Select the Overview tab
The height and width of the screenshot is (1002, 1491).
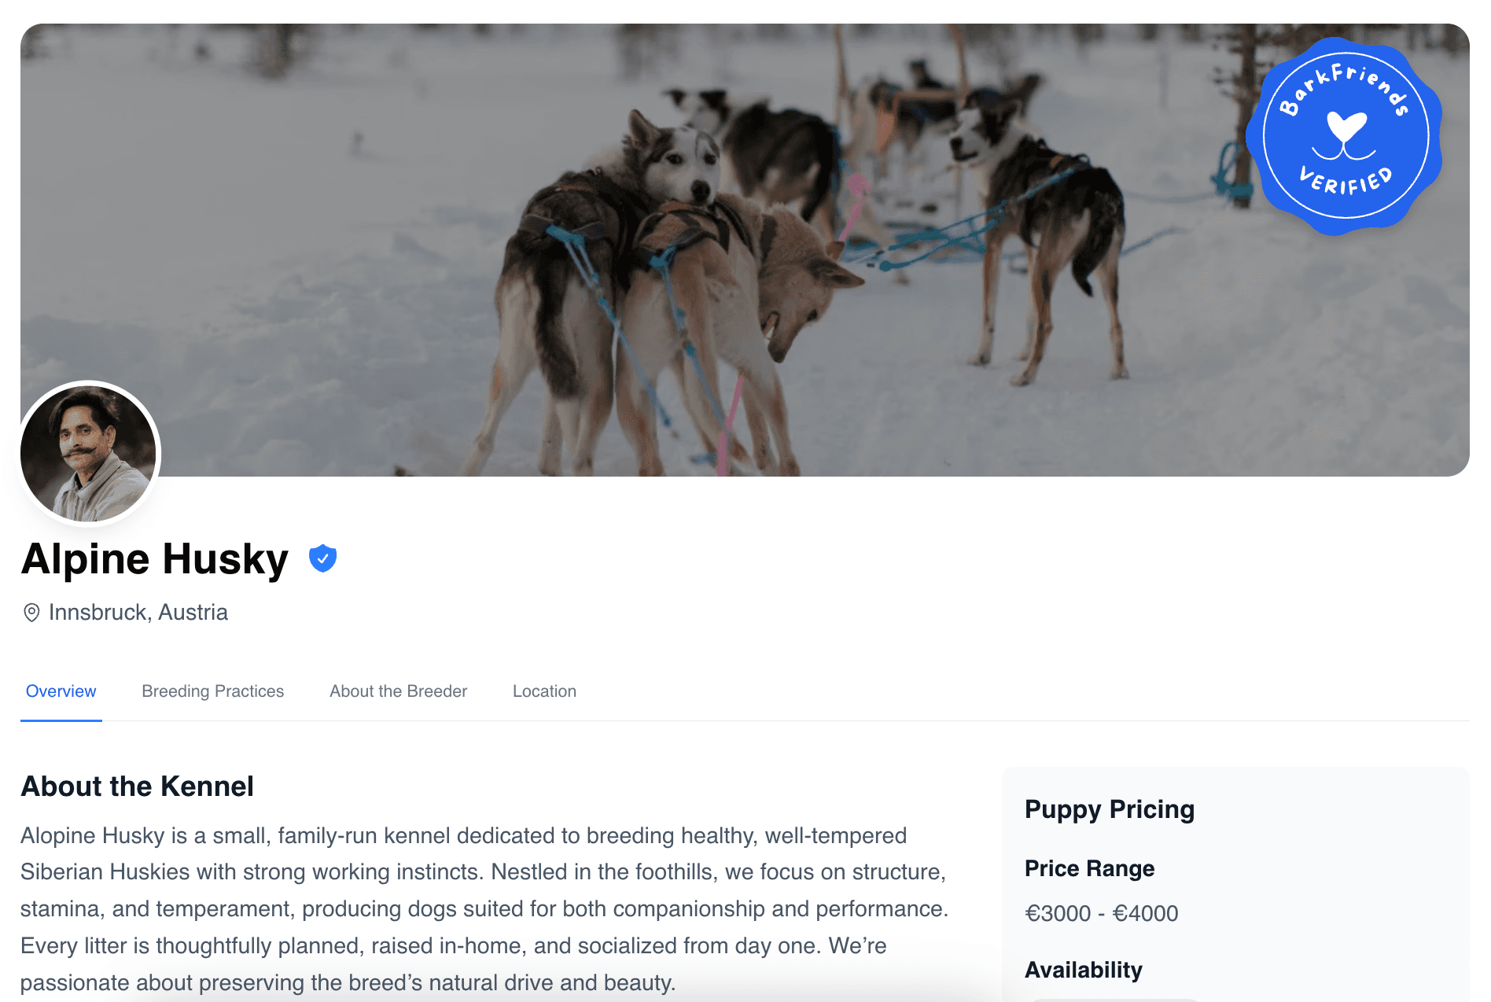(61, 691)
